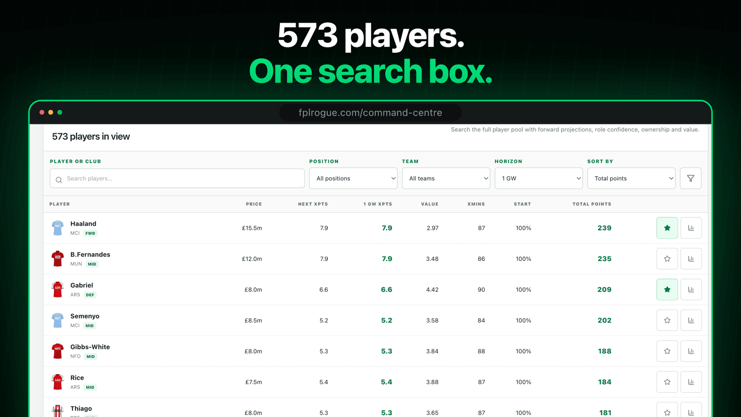Image resolution: width=741 pixels, height=417 pixels.
Task: Click the DEF badge under Gabriel
Action: (90, 295)
